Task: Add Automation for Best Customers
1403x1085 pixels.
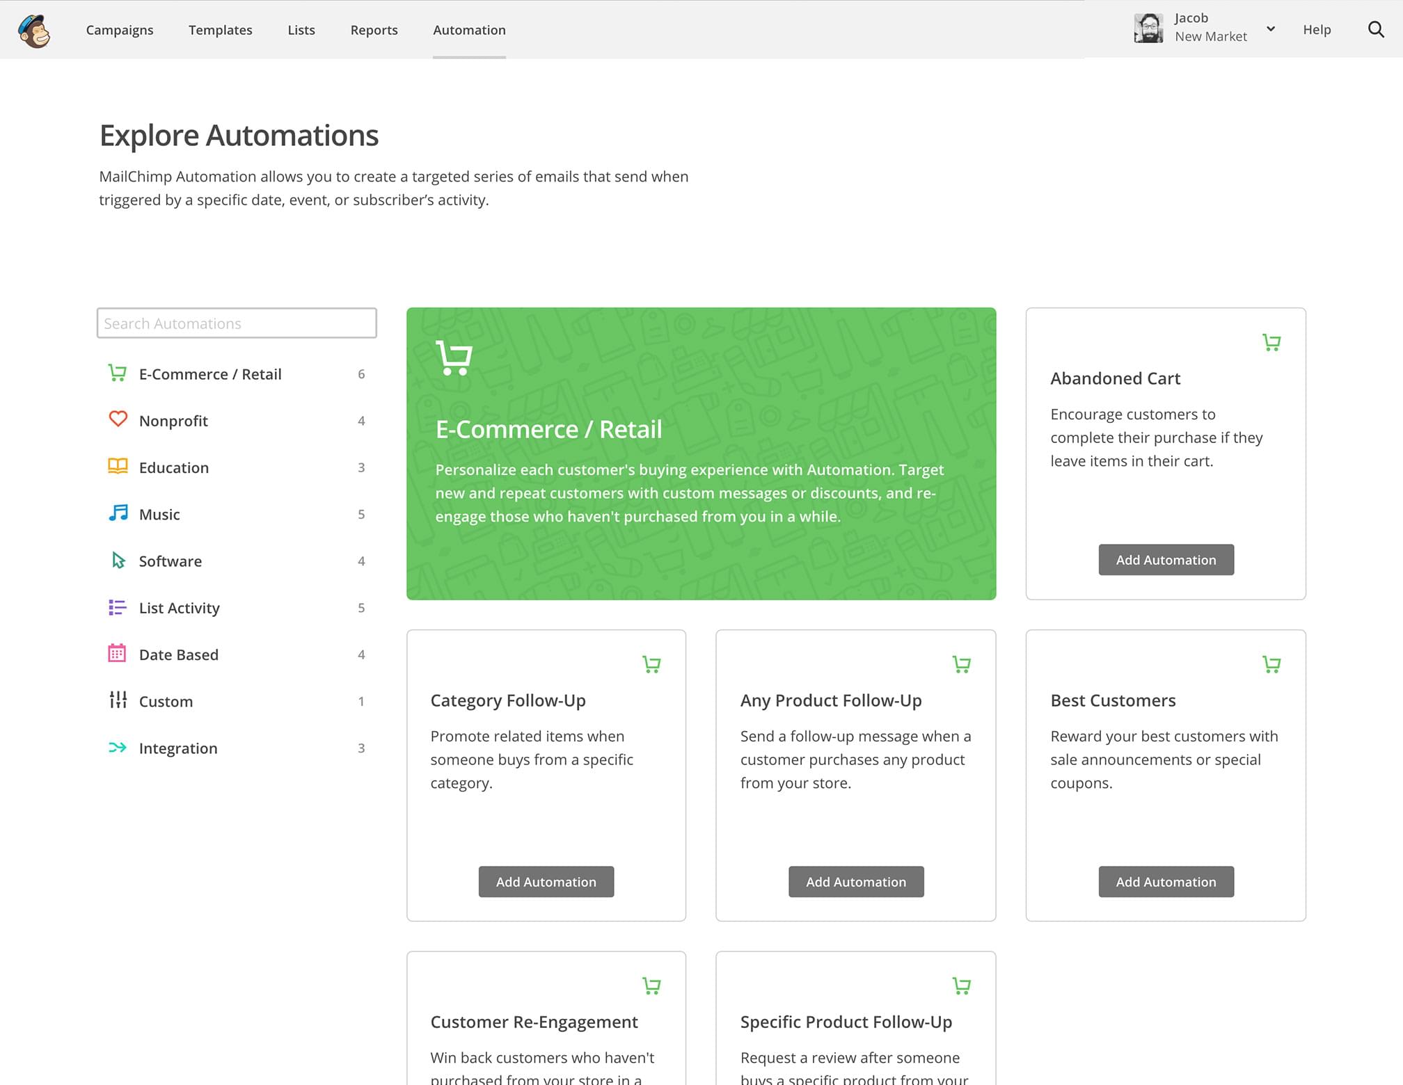Action: tap(1165, 881)
